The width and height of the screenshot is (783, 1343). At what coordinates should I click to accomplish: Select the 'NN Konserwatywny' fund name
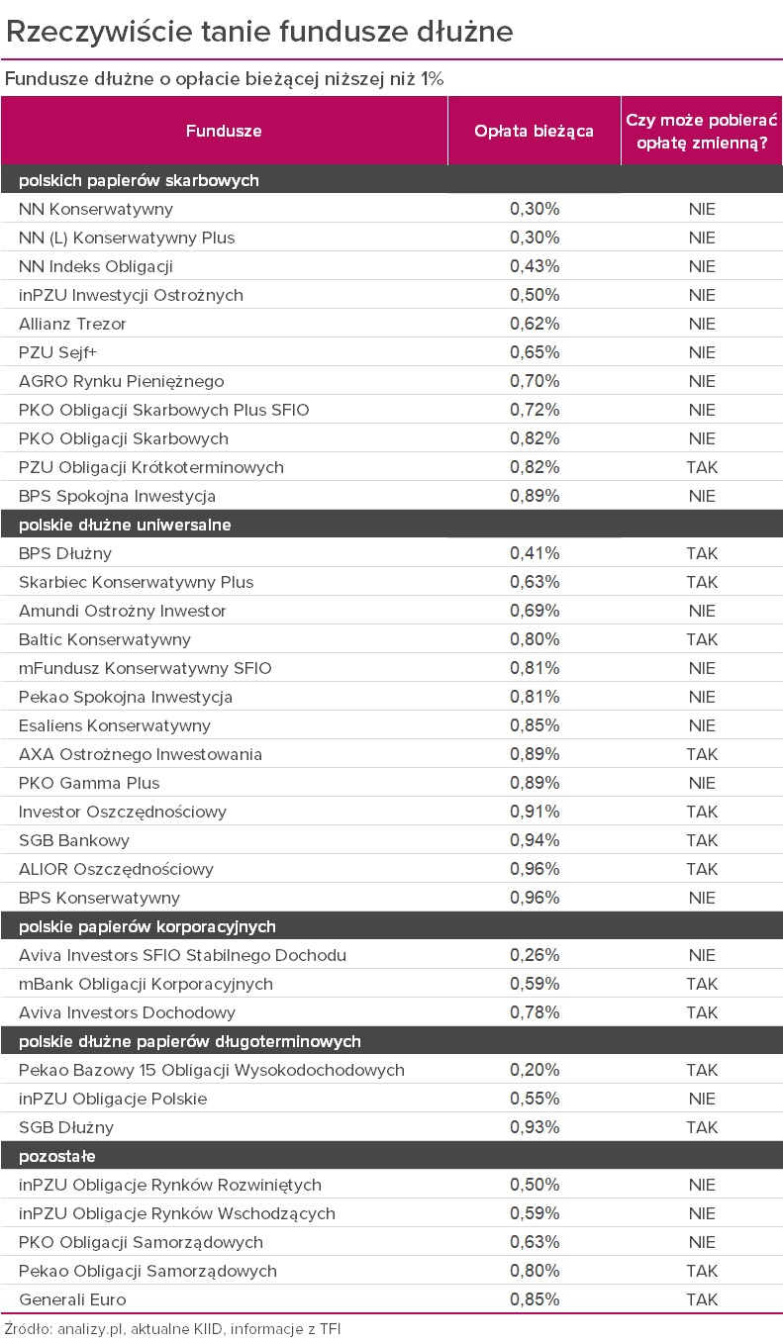click(x=96, y=209)
